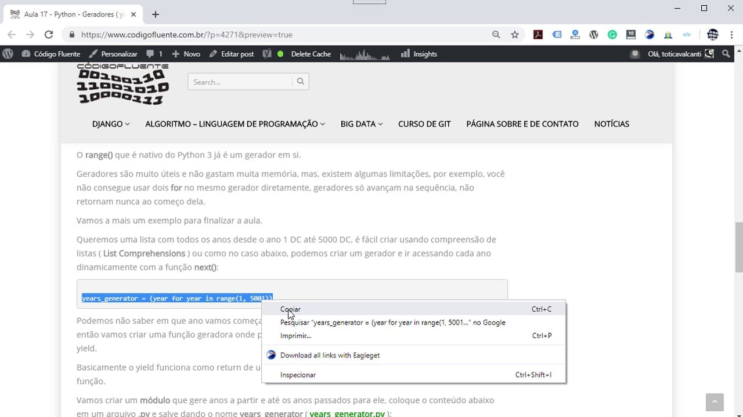Click the years_generator.py link in the article
Screen dimensions: 743x417
pos(347,414)
